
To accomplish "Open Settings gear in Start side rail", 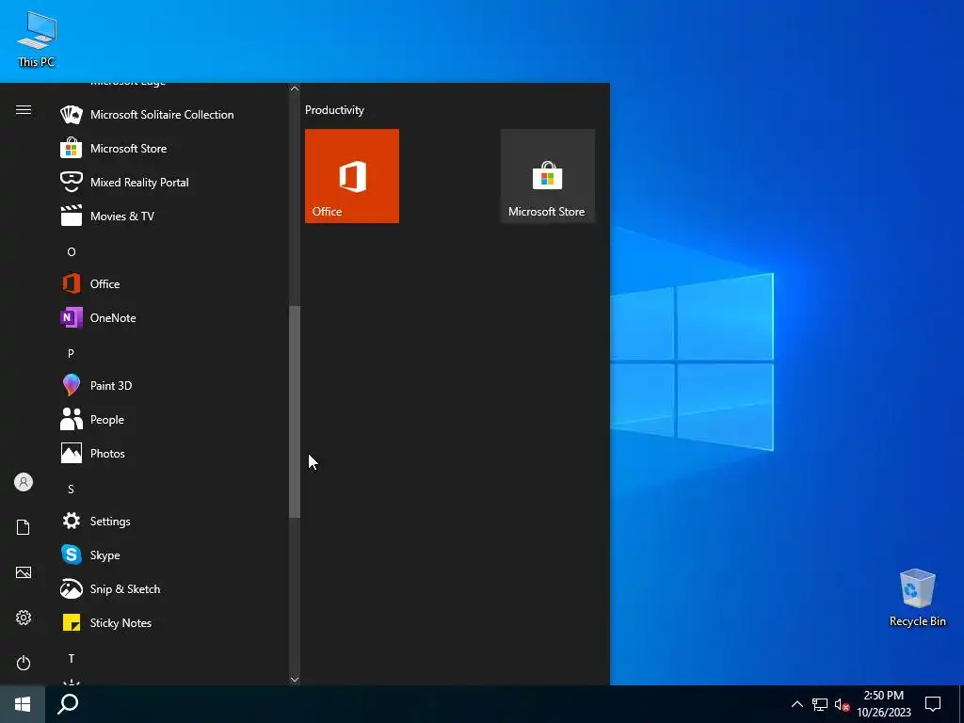I will point(24,618).
